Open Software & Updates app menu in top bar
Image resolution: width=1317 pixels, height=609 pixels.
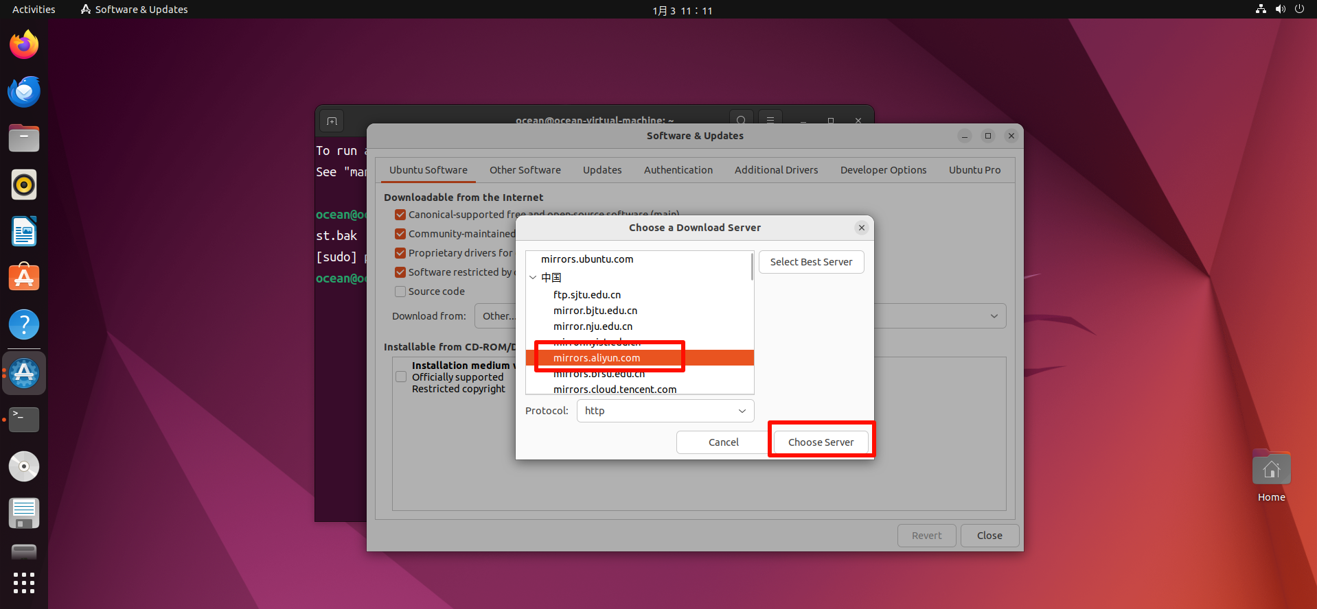point(135,10)
